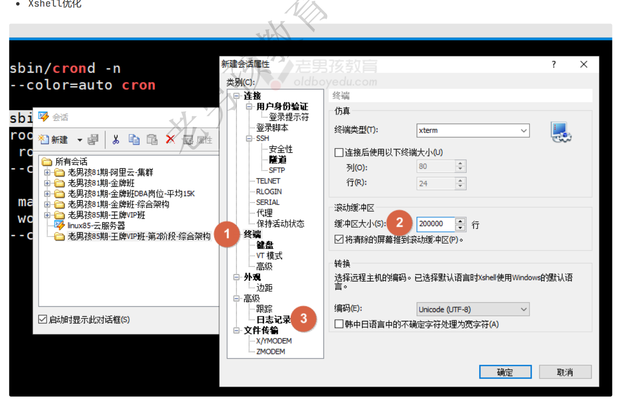This screenshot has width=620, height=402.
Task: Select 登录提示符 in the category tree
Action: point(289,117)
